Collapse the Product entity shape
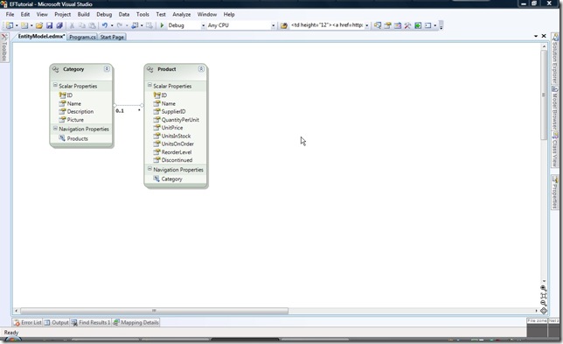 [x=201, y=68]
